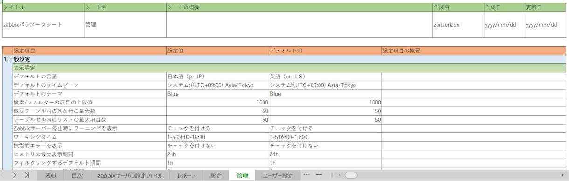This screenshot has height=181, width=569.
Task: Select the デフォルト知 column header
Action: pyautogui.click(x=325, y=50)
